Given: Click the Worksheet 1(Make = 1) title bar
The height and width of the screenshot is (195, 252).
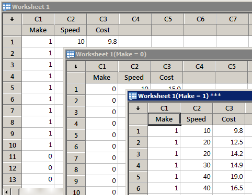Looking at the screenshot, I should [190, 96].
